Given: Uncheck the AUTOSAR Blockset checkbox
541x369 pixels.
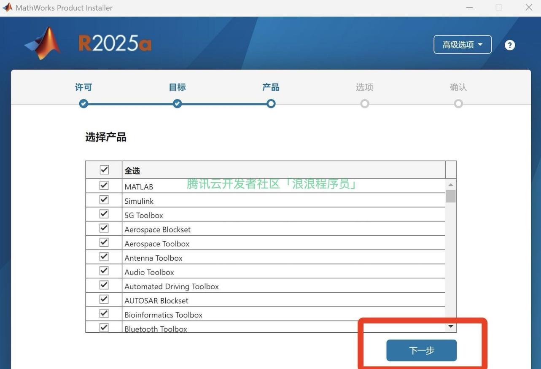Looking at the screenshot, I should 104,299.
